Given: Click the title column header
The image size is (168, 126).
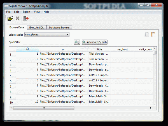Looking at the screenshot, I should coord(99,49).
